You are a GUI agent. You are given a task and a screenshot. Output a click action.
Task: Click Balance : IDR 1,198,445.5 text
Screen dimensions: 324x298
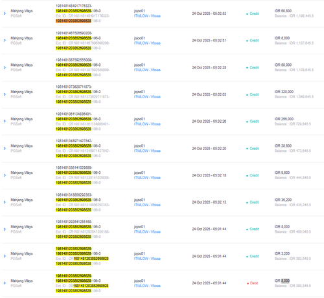294,16
